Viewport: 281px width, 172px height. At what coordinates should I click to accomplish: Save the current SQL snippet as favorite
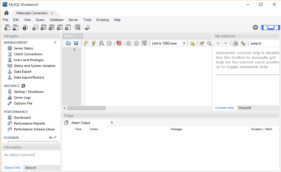pos(192,43)
